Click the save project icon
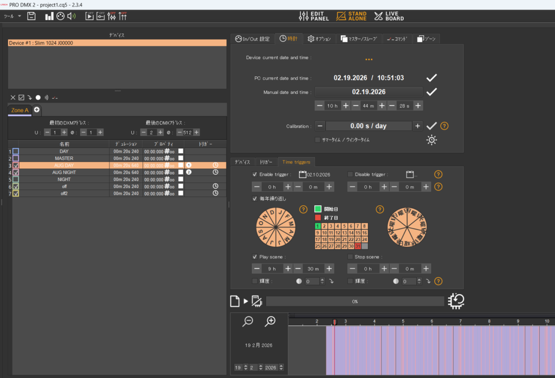 pos(31,16)
